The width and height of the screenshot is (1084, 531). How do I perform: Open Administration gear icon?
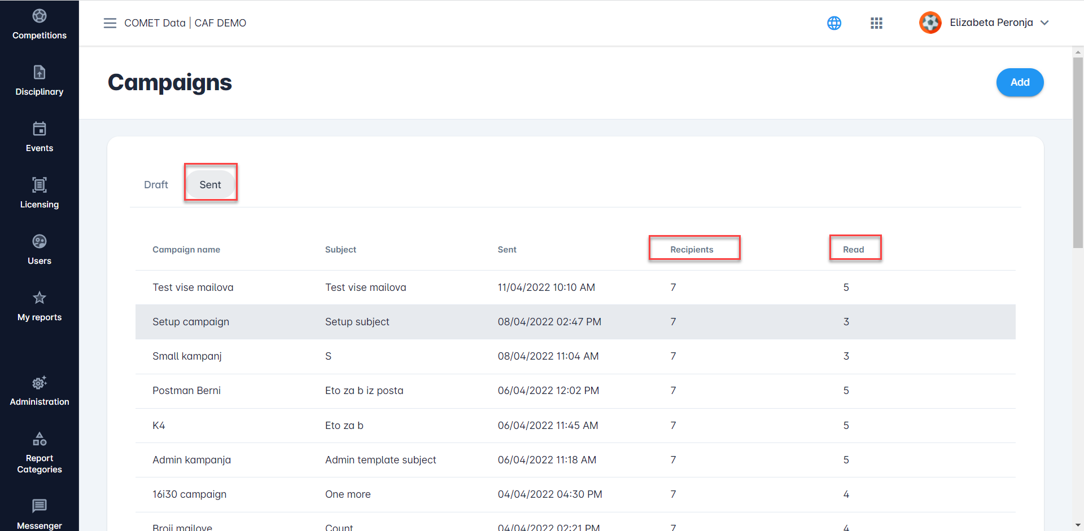[40, 383]
